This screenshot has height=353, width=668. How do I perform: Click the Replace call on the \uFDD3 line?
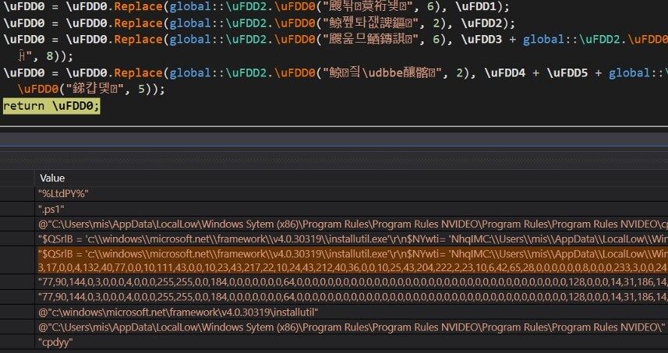point(138,40)
